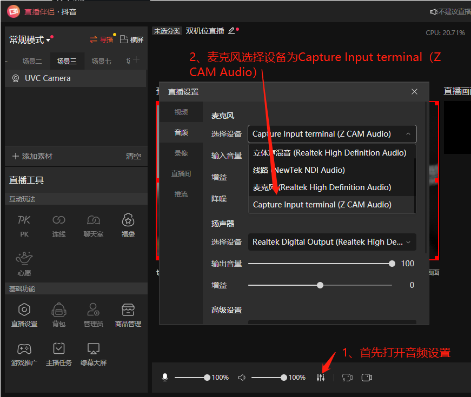The height and width of the screenshot is (397, 471).
Task: Mute the microphone in the bottom bar
Action: coord(165,377)
